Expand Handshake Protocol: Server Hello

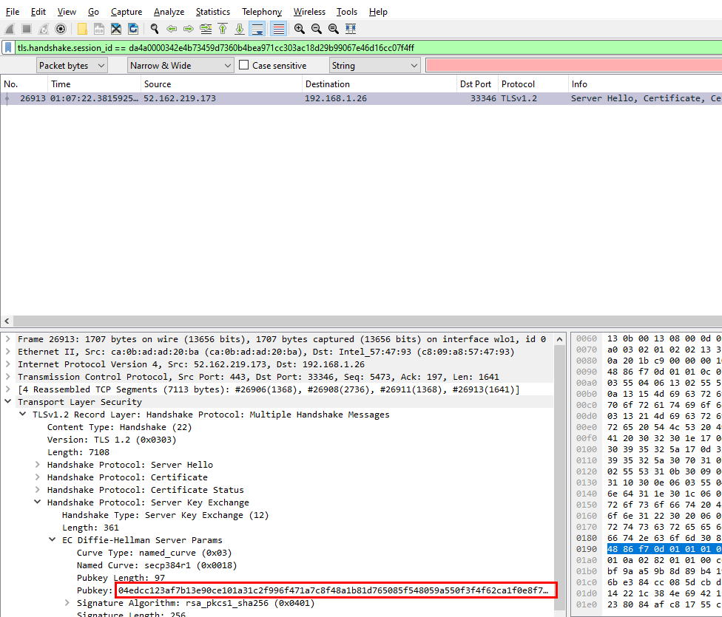point(38,465)
